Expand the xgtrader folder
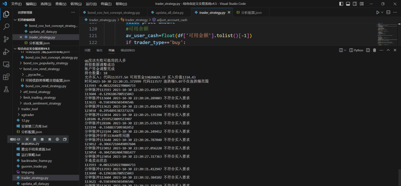The width and height of the screenshot is (401, 186). (46, 115)
